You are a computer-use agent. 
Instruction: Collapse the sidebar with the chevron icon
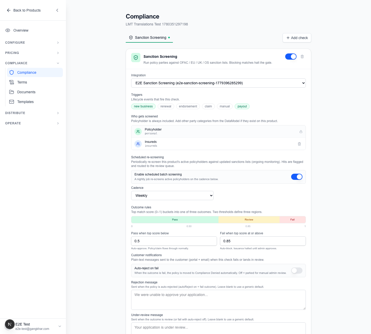click(x=57, y=10)
